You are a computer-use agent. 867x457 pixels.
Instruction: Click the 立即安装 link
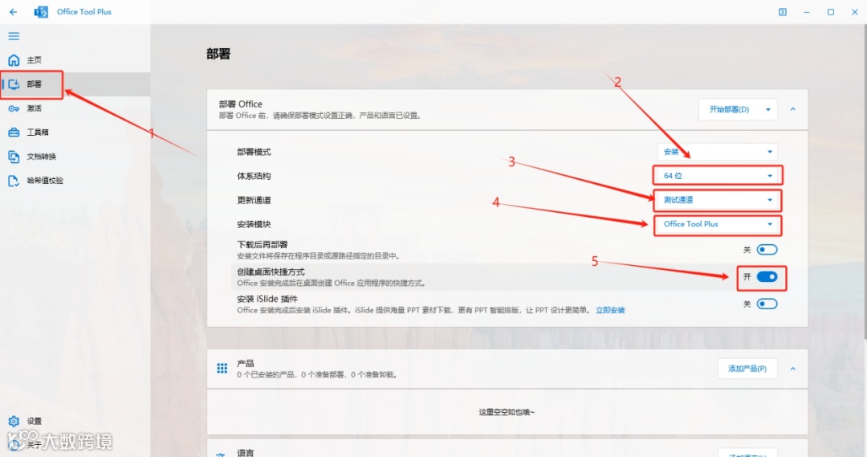click(610, 310)
